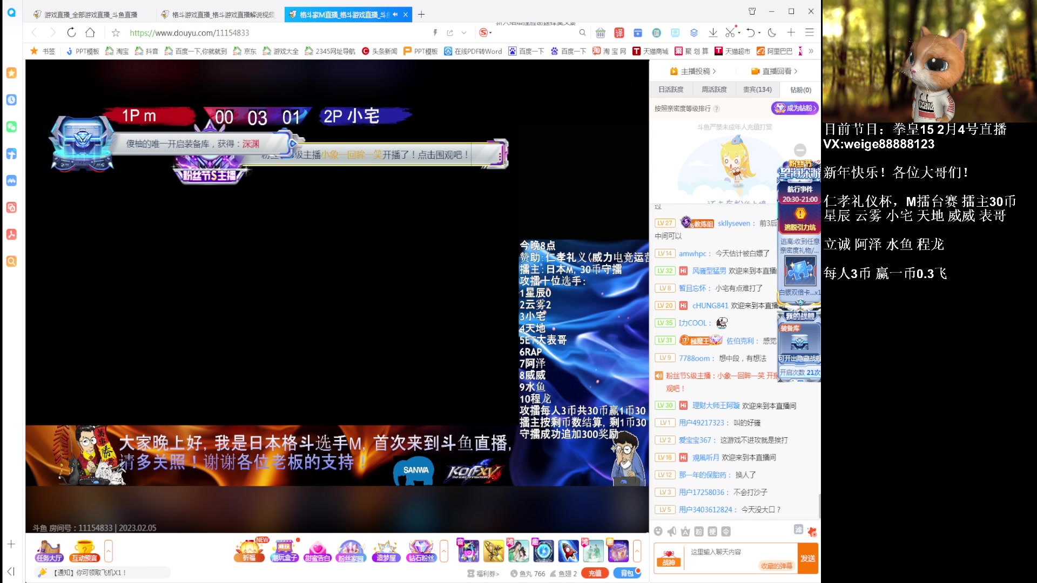This screenshot has height=583, width=1037.
Task: Open the translate tool in the browser toolbar
Action: click(619, 33)
